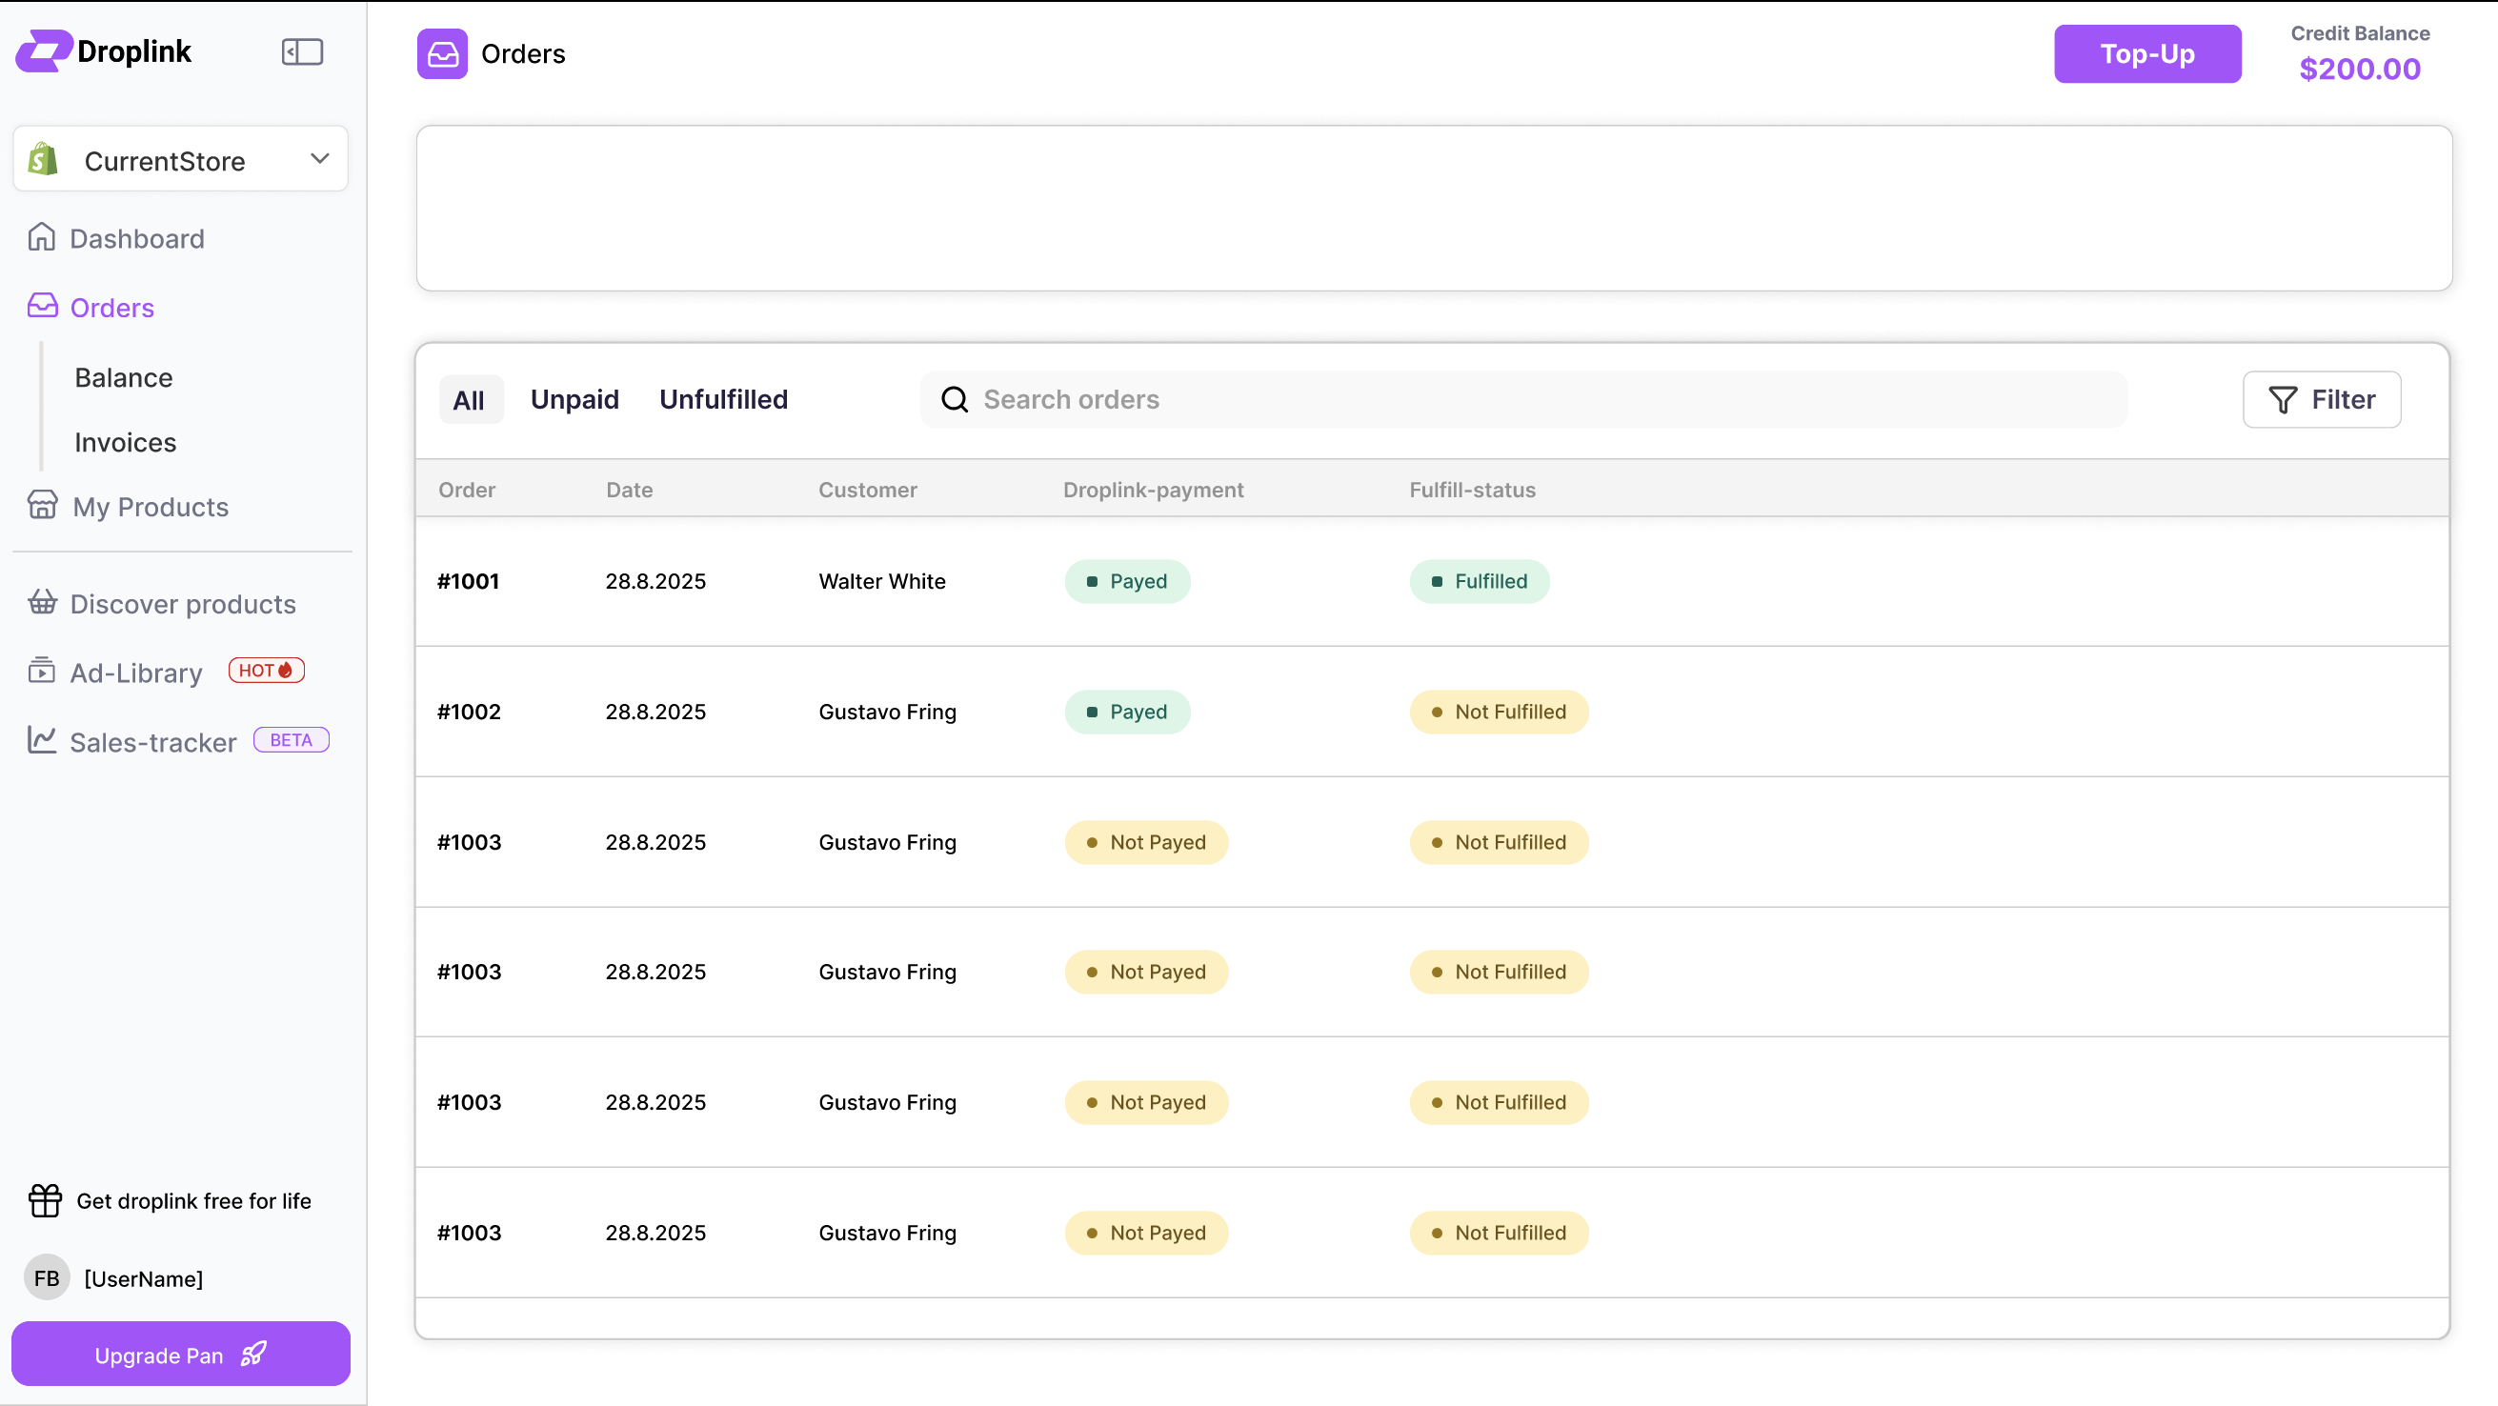Click the FB user avatar
The image size is (2498, 1406).
[x=47, y=1278]
